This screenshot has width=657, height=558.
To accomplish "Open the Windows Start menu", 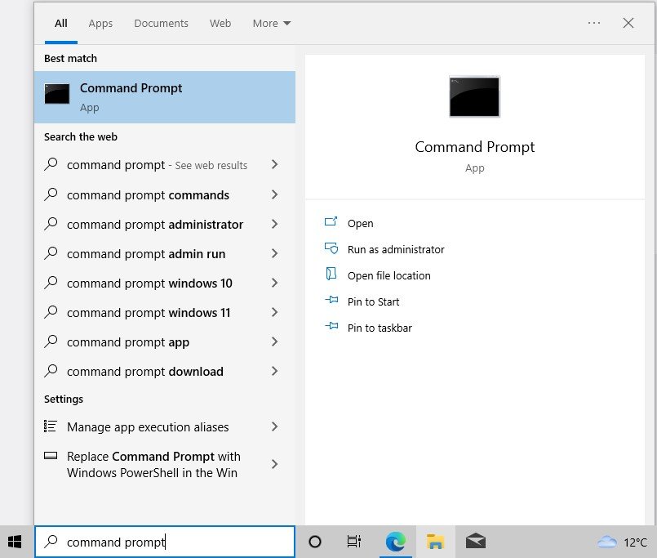I will coord(15,542).
